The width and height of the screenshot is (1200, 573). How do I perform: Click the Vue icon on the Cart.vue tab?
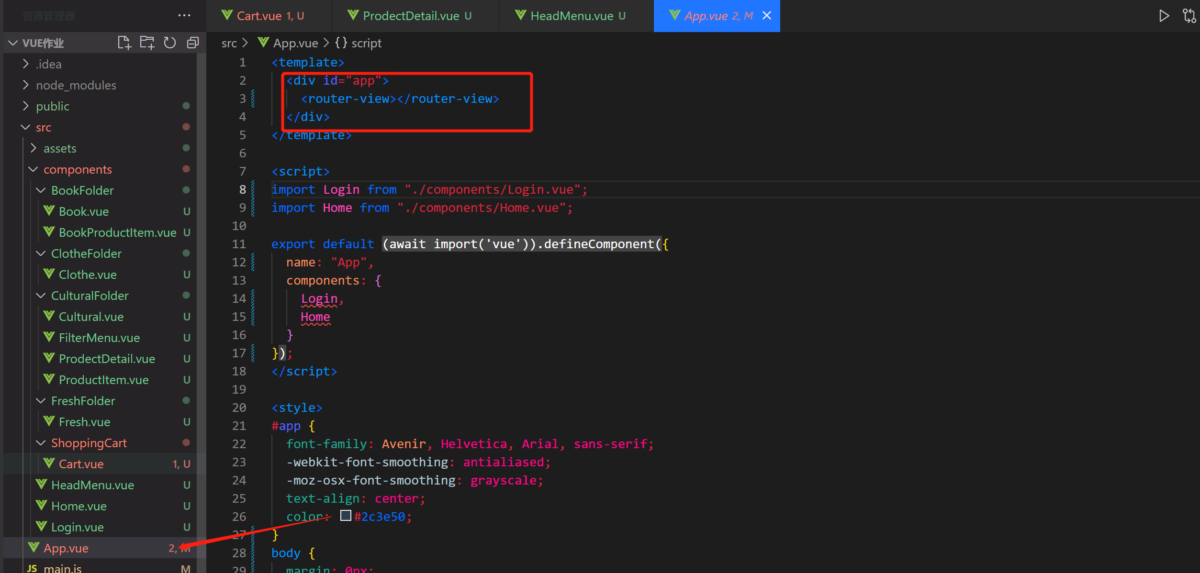tap(227, 15)
